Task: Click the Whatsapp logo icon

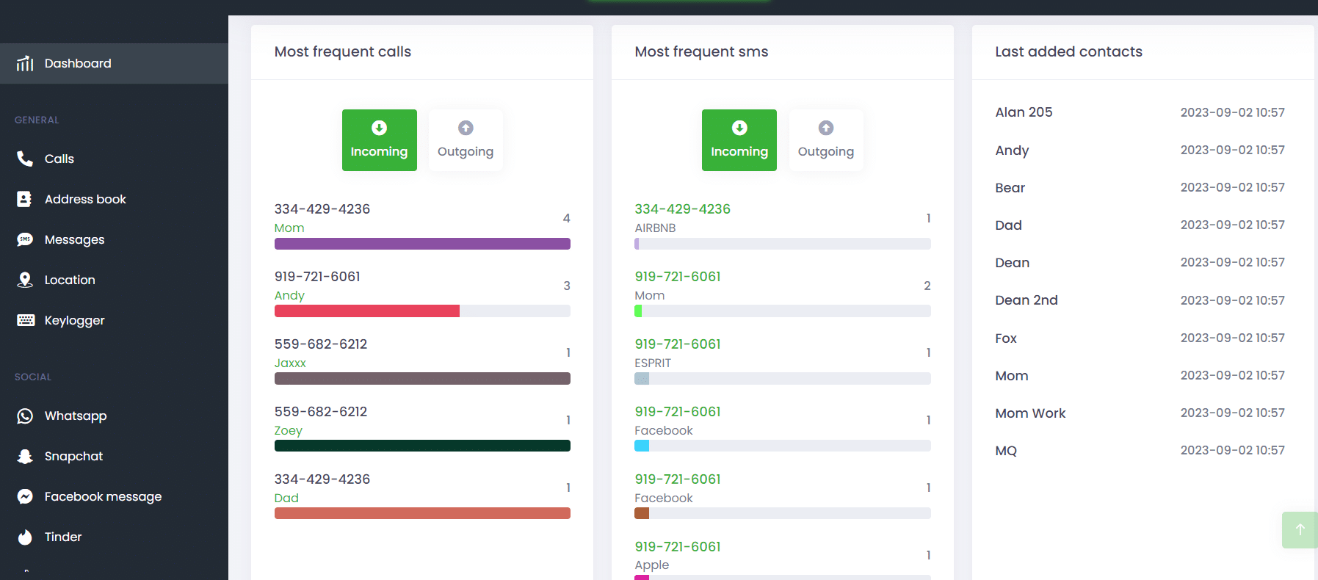Action: click(25, 416)
